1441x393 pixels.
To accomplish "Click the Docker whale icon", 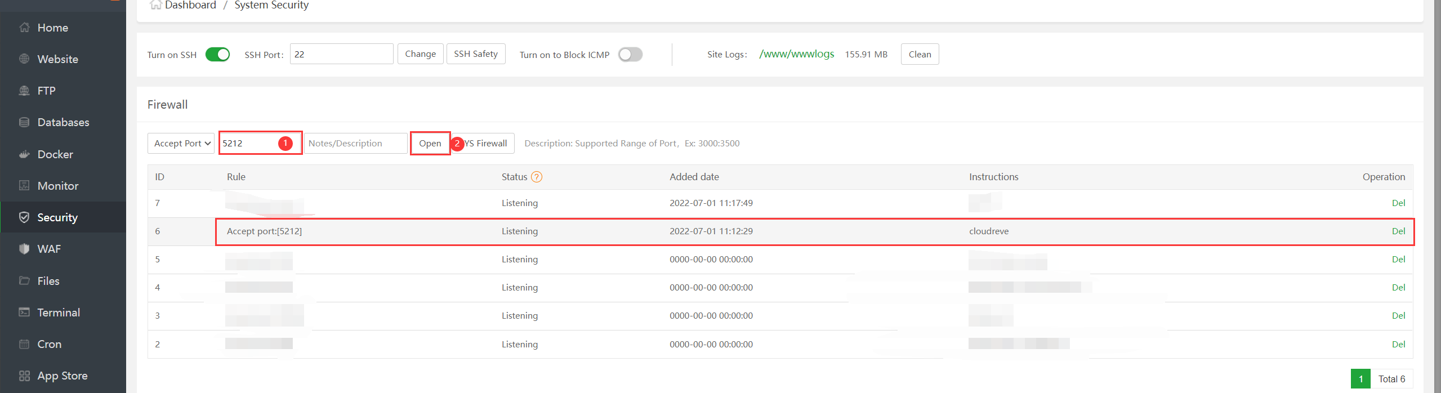I will (x=24, y=154).
